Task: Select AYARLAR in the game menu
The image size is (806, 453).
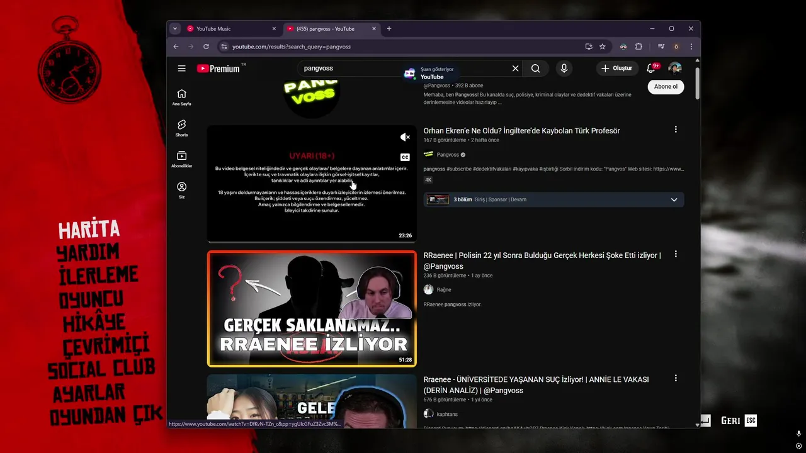Action: (x=89, y=393)
